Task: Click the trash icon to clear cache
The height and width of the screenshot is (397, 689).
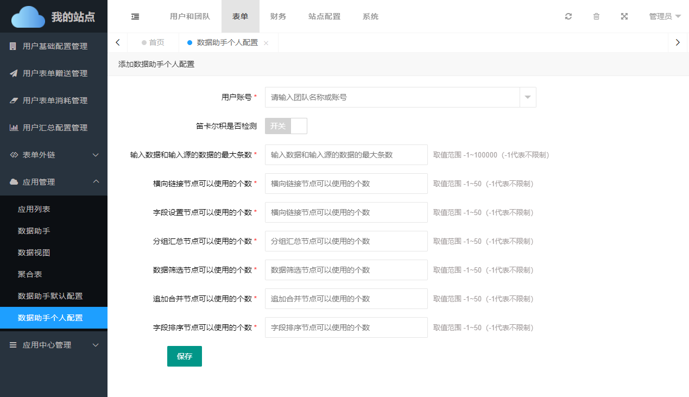Action: click(x=596, y=16)
